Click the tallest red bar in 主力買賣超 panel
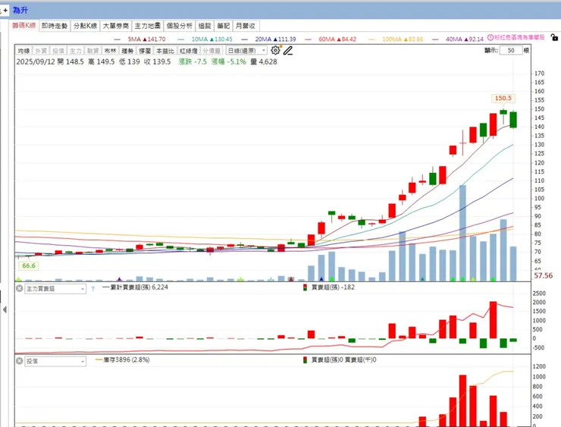 pyautogui.click(x=493, y=320)
